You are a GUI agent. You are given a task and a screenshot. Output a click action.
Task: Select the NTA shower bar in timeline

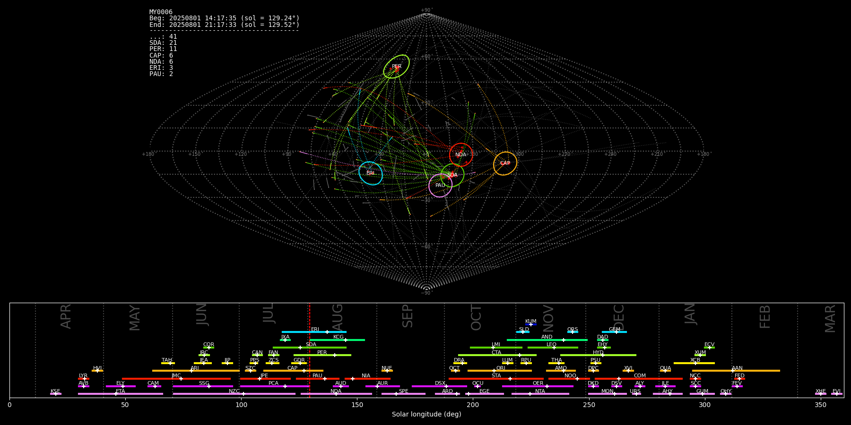[x=540, y=394]
